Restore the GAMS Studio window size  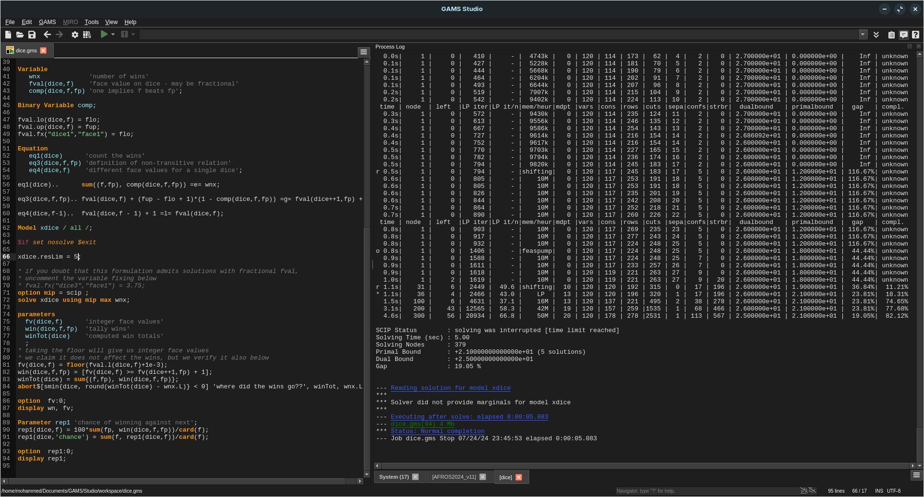tap(900, 9)
